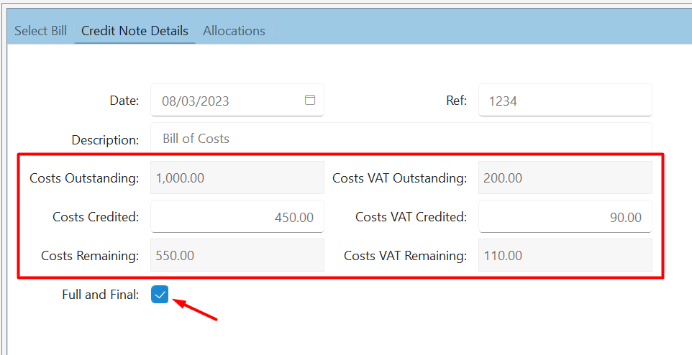Click the Costs Credited: label
This screenshot has height=355, width=692.
[x=96, y=217]
